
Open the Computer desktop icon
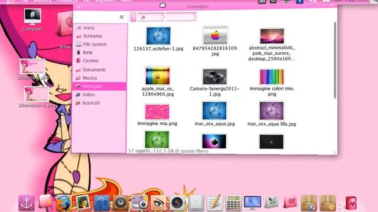pyautogui.click(x=32, y=20)
